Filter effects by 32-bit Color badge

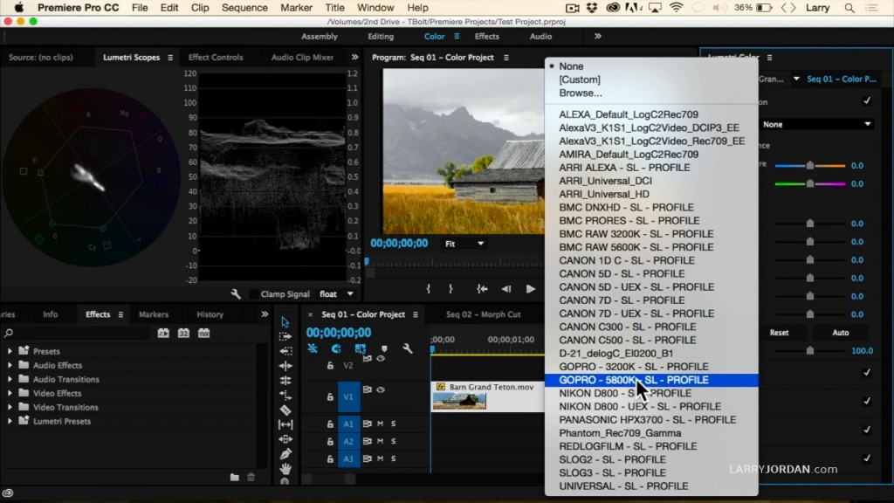(183, 333)
